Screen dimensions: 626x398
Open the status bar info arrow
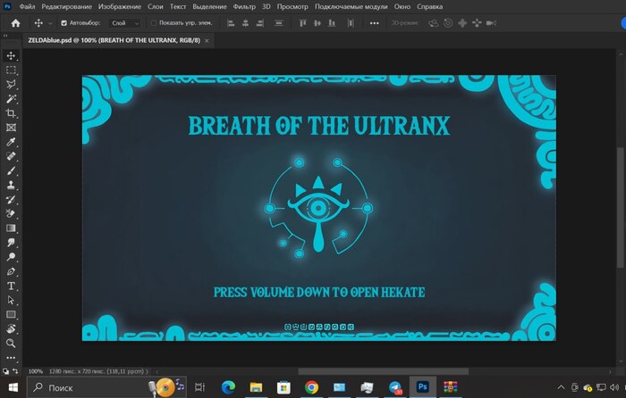click(x=158, y=371)
